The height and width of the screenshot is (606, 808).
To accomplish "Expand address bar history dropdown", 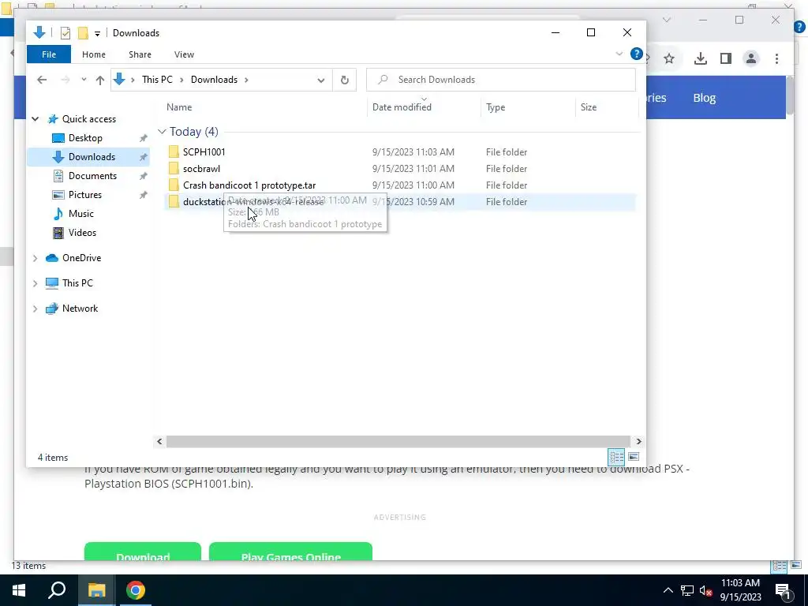I will click(321, 80).
